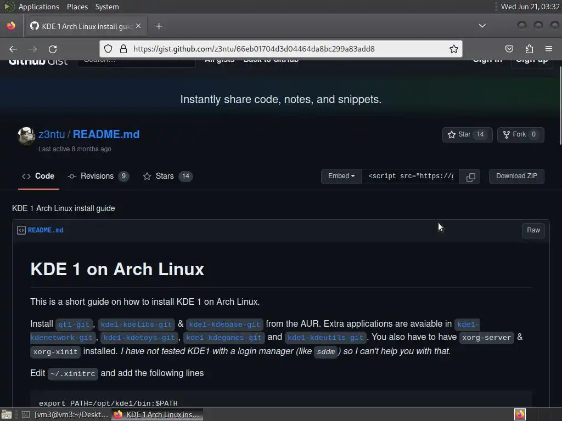Fork this gist with the Fork button
The height and width of the screenshot is (421, 562).
[x=520, y=135]
